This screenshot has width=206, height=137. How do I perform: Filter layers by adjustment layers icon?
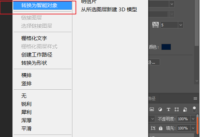click(x=160, y=109)
